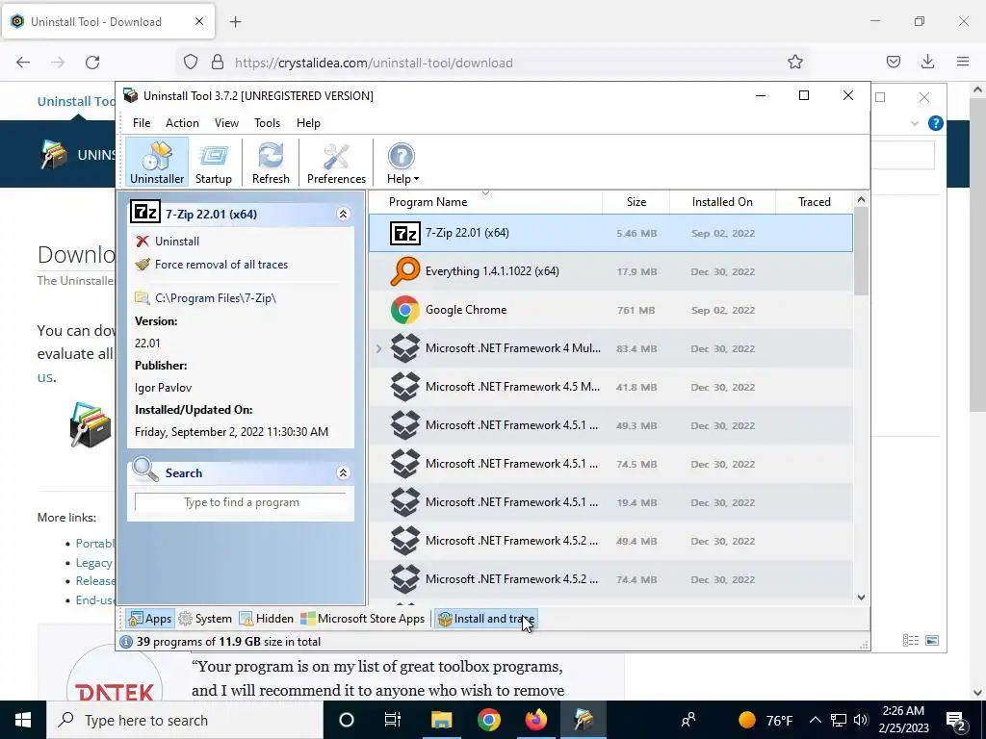Select the .NET Framework 4.5.2 row sized 74.4 MB
The image size is (986, 739).
610,578
